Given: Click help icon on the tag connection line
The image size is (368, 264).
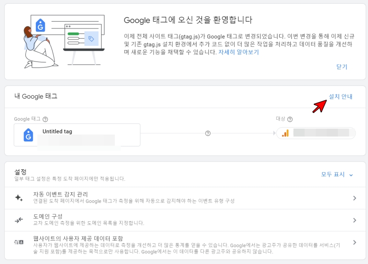Looking at the screenshot, I should coord(208,133).
